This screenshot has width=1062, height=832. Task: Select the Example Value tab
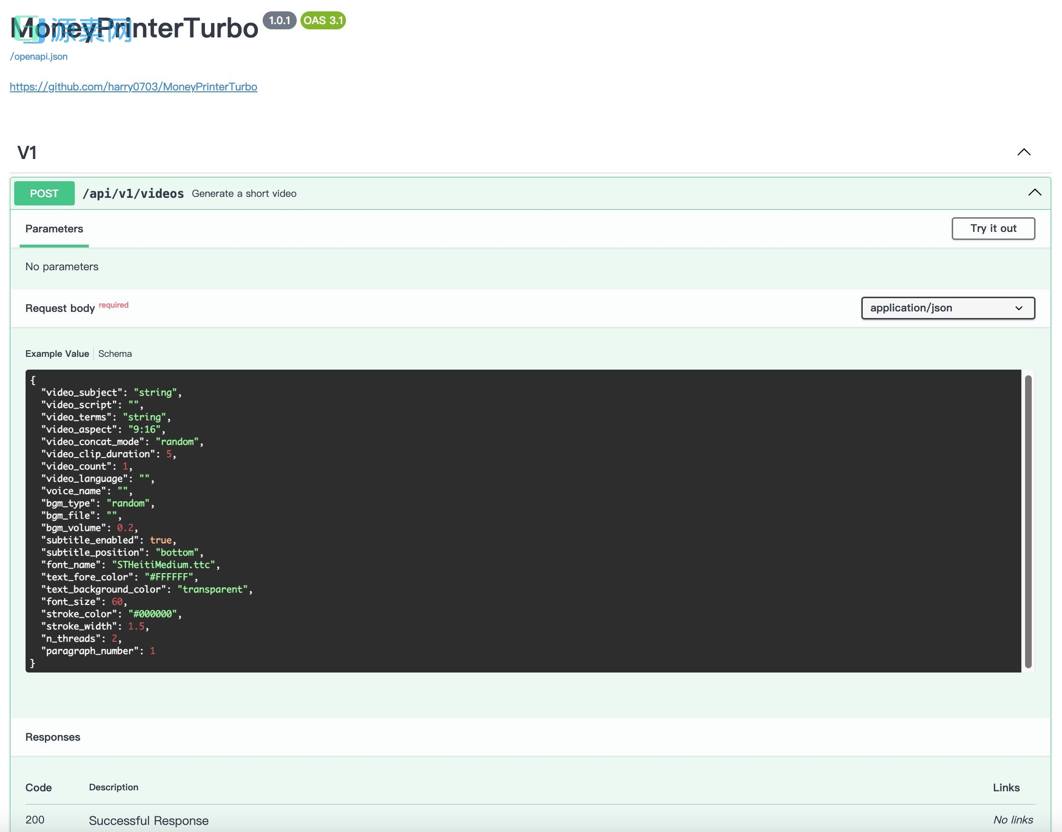point(57,354)
